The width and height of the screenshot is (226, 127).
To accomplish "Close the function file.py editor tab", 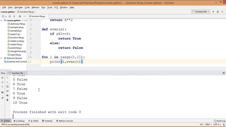I will pos(47,16).
